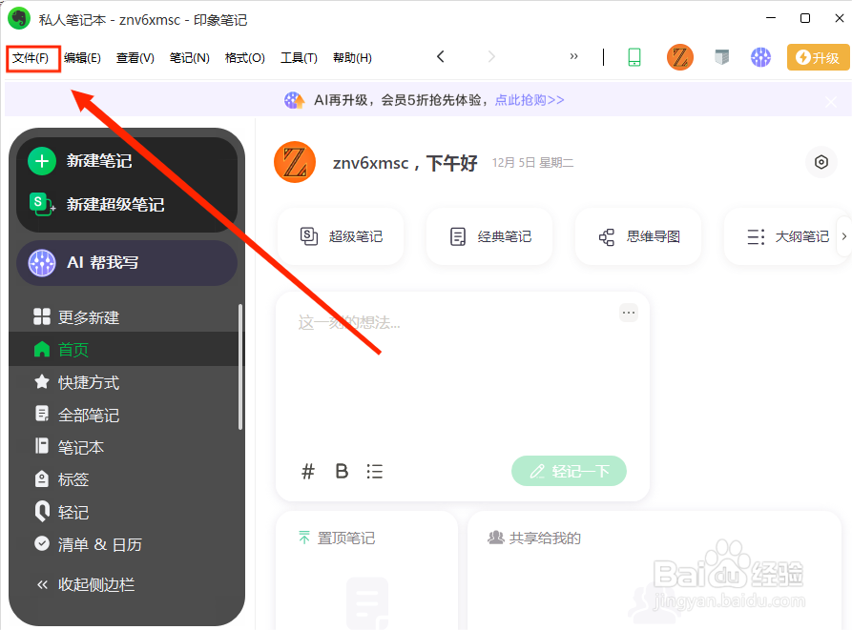Screen dimensions: 852x630
Task: Open the 查看(V) menu
Action: (135, 57)
